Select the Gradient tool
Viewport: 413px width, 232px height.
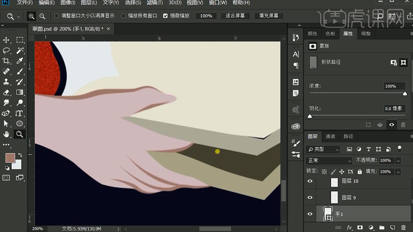click(x=20, y=92)
